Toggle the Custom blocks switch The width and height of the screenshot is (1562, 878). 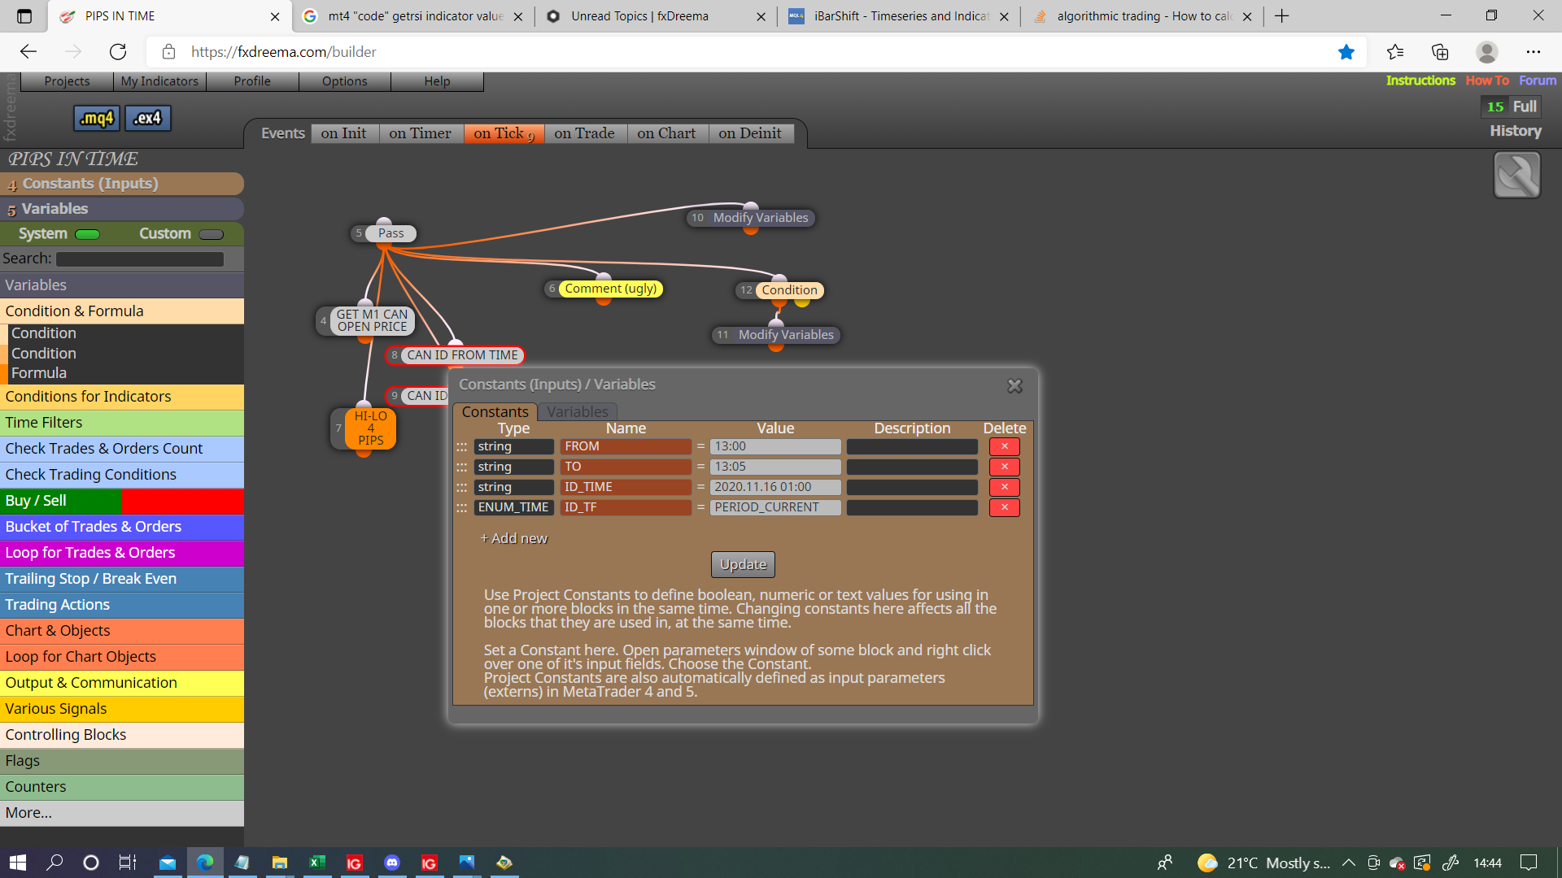click(211, 235)
